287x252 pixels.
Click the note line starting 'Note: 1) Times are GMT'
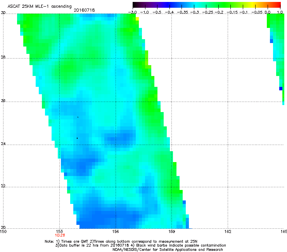click(x=121, y=242)
